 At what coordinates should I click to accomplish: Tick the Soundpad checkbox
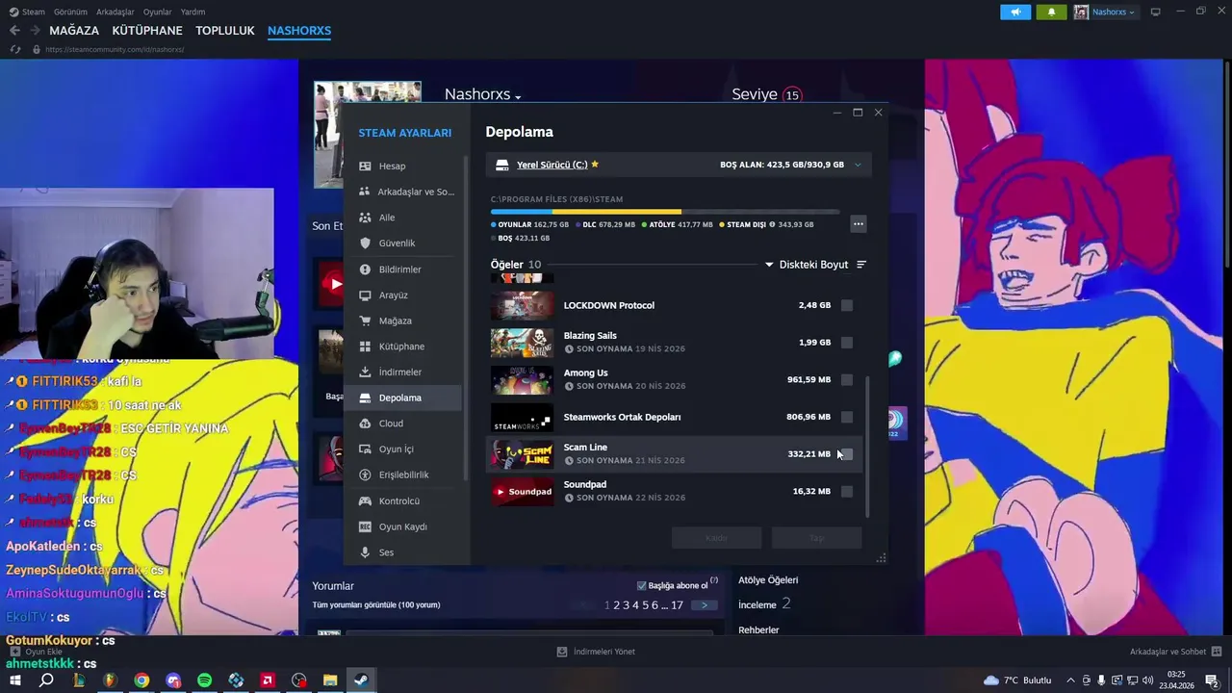tap(847, 492)
